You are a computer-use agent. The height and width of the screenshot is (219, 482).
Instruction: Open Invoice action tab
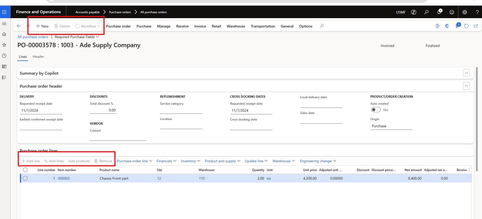point(200,26)
